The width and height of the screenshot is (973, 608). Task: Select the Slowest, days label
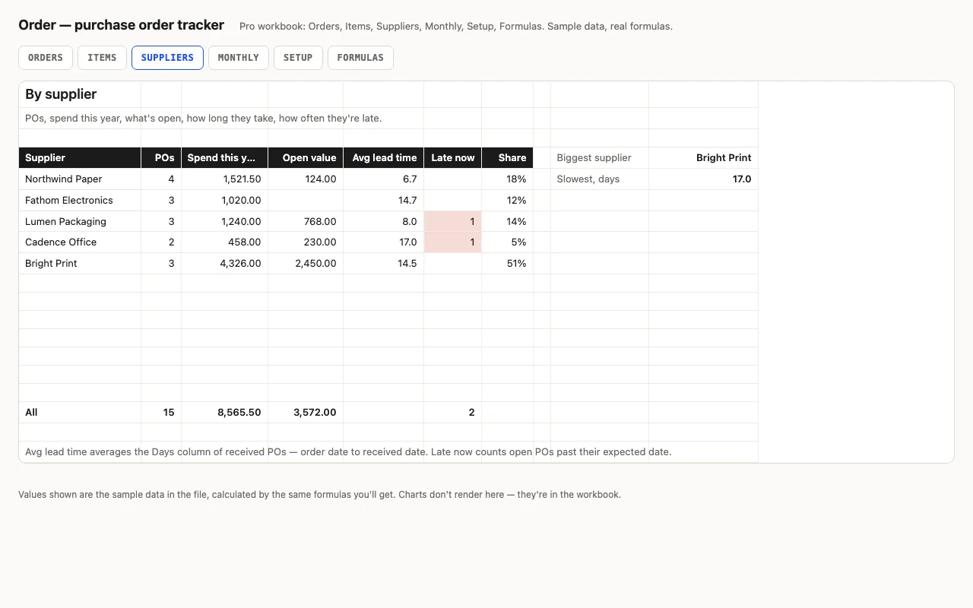point(600,179)
